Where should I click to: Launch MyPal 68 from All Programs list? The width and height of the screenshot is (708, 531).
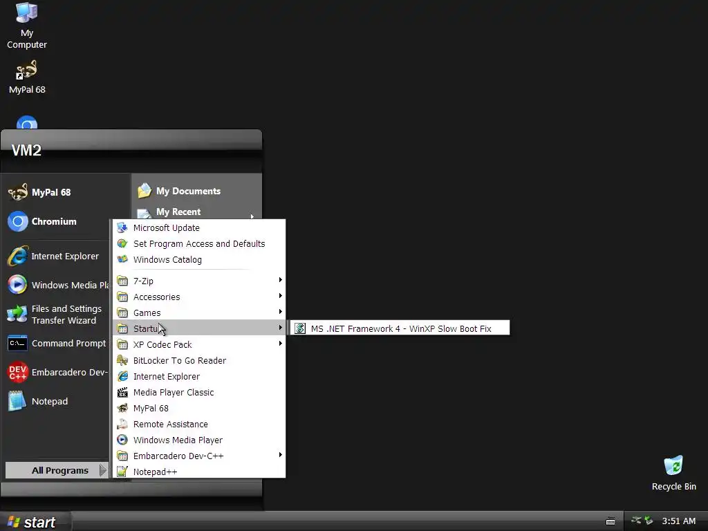pyautogui.click(x=198, y=408)
